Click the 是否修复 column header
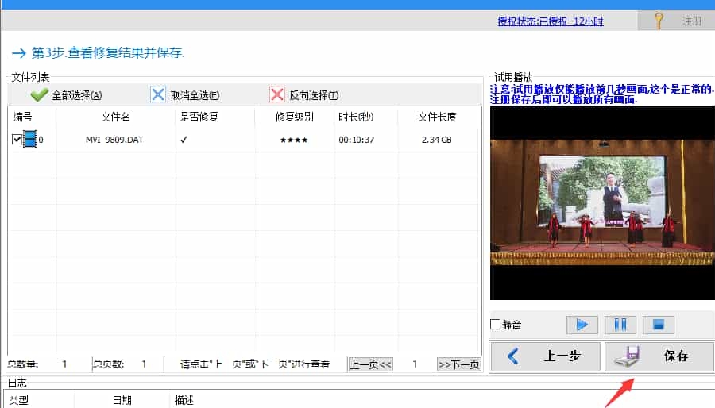 (x=199, y=117)
